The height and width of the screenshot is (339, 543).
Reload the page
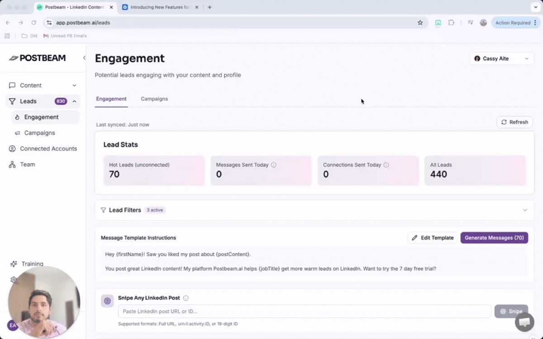click(x=33, y=23)
